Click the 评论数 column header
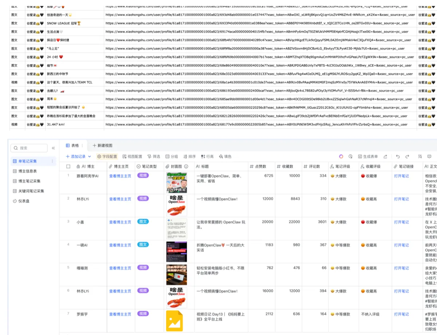Image resolution: width=437 pixels, height=335 pixels. [314, 166]
